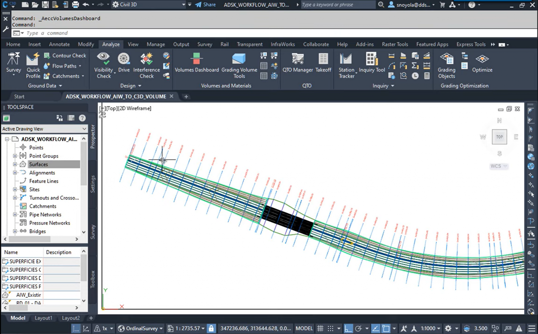
Task: Switch to the Layout1 tab
Action: click(44, 318)
